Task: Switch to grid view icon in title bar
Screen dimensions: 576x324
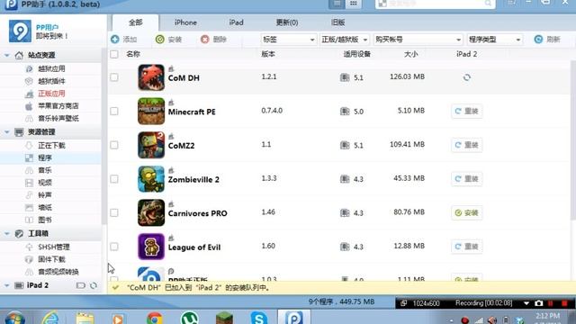Action: [x=353, y=4]
